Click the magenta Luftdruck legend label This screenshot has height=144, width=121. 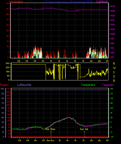pos(102,2)
